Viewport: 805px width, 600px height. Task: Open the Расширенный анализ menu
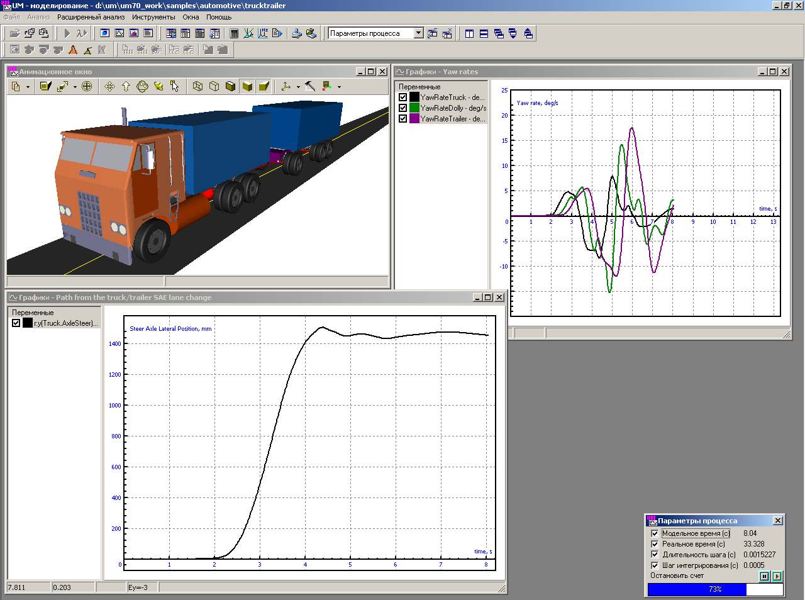91,17
